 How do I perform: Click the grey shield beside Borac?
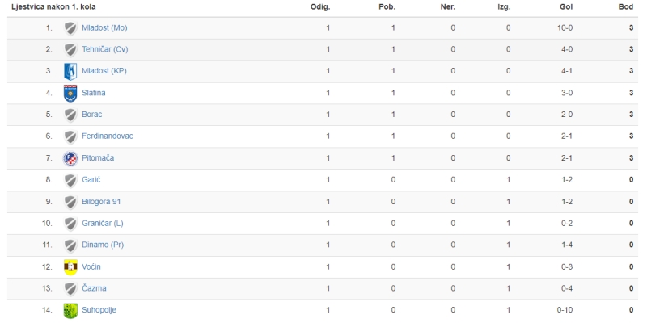pos(70,115)
